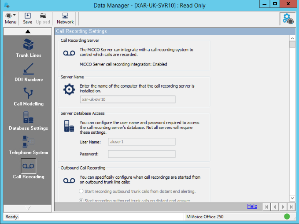Click the settings panel vertical scrollbar
This screenshot has height=224, width=299.
(x=292, y=119)
